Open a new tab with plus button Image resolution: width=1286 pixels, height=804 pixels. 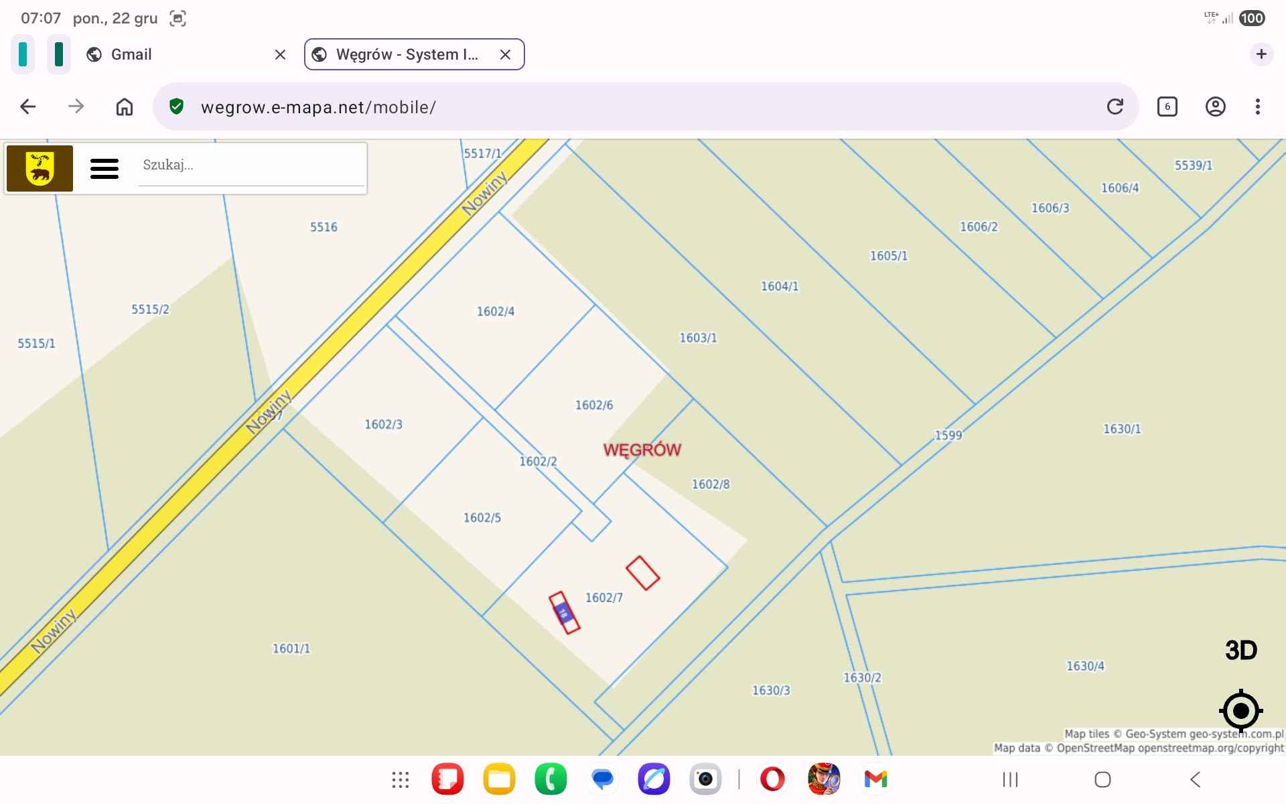pos(1261,54)
